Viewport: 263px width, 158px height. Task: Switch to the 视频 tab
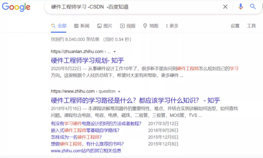[128, 26]
